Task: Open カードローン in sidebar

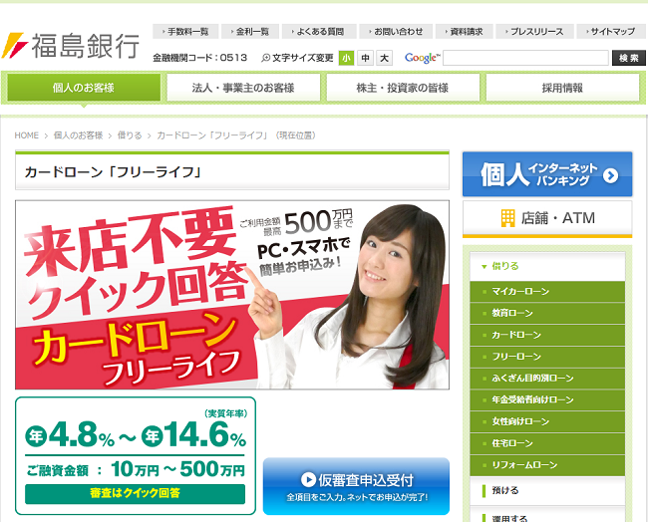Action: (547, 335)
